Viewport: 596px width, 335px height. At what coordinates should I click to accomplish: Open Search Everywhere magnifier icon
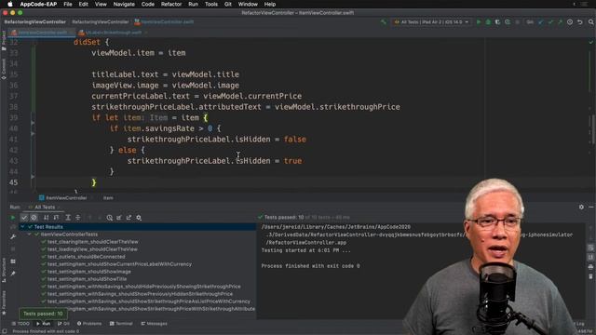[590, 22]
